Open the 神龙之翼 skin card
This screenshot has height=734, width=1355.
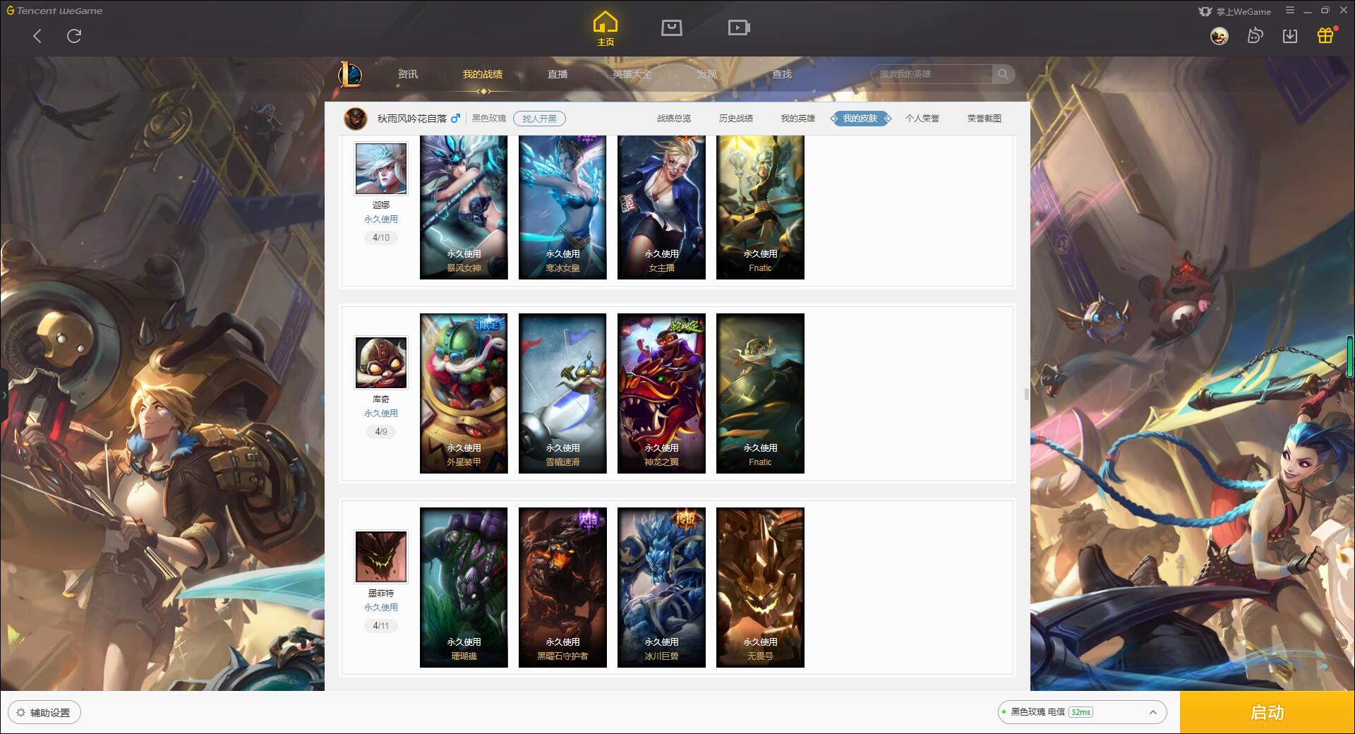pyautogui.click(x=661, y=393)
